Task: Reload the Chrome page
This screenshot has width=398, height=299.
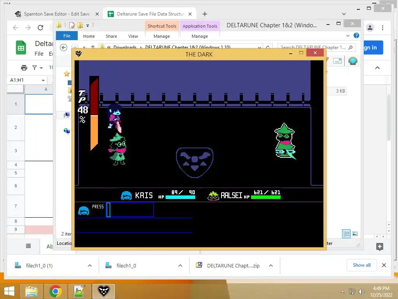Action: coord(40,28)
